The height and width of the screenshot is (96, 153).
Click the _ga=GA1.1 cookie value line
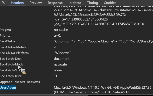[81, 19]
